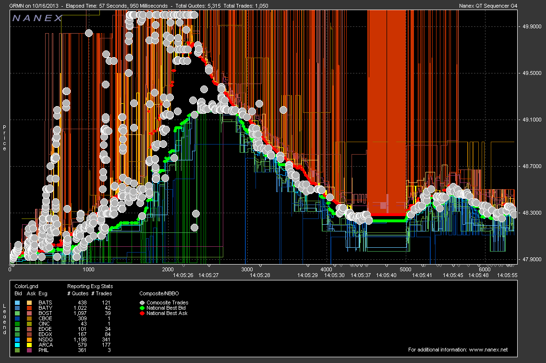Click the GRMN on 10/16/2013 chart title
The height and width of the screenshot is (363, 546).
34,6
